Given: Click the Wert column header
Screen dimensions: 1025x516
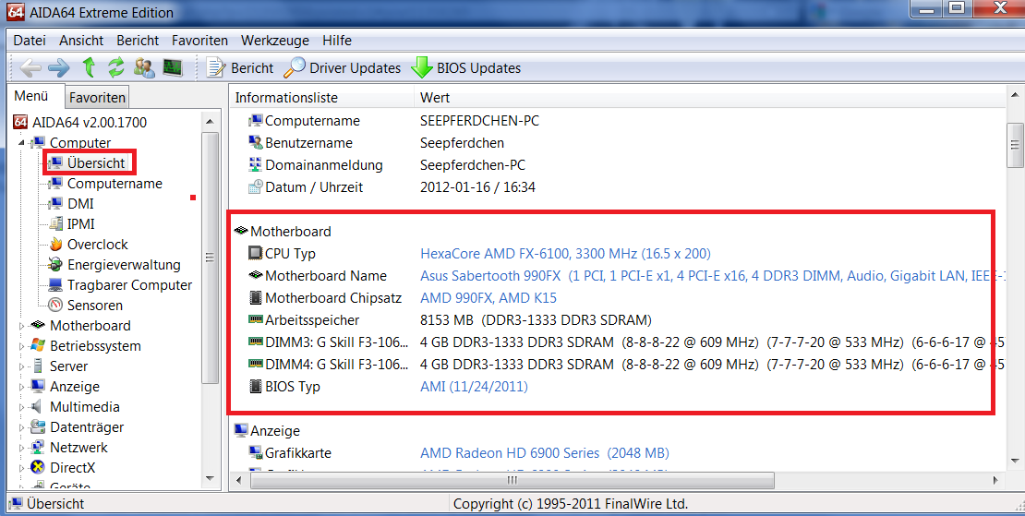Looking at the screenshot, I should click(710, 97).
